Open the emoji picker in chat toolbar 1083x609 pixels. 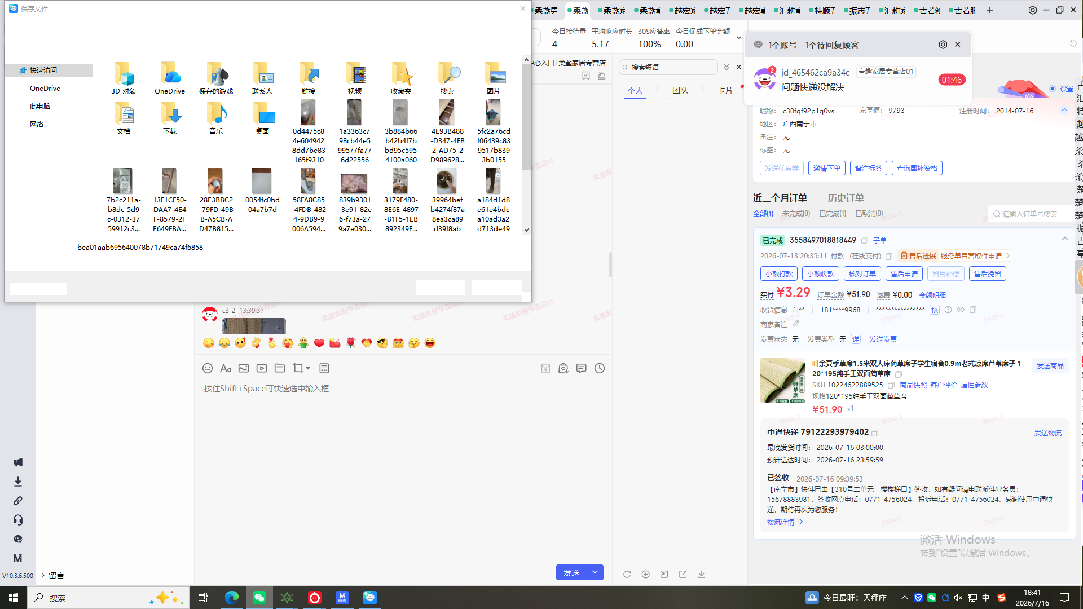pos(208,368)
